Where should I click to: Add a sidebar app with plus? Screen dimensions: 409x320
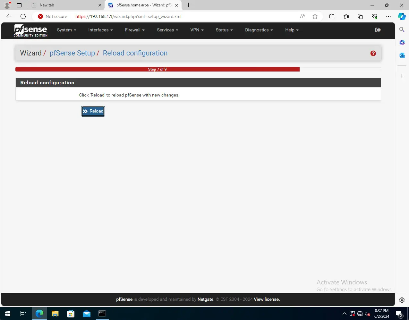click(x=402, y=76)
